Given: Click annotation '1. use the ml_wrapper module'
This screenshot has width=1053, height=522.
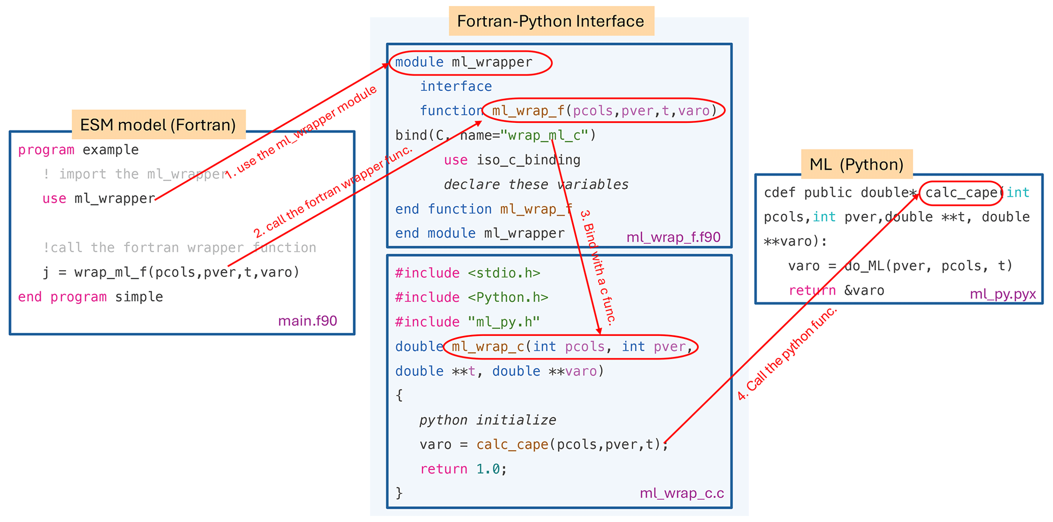Looking at the screenshot, I should (301, 133).
